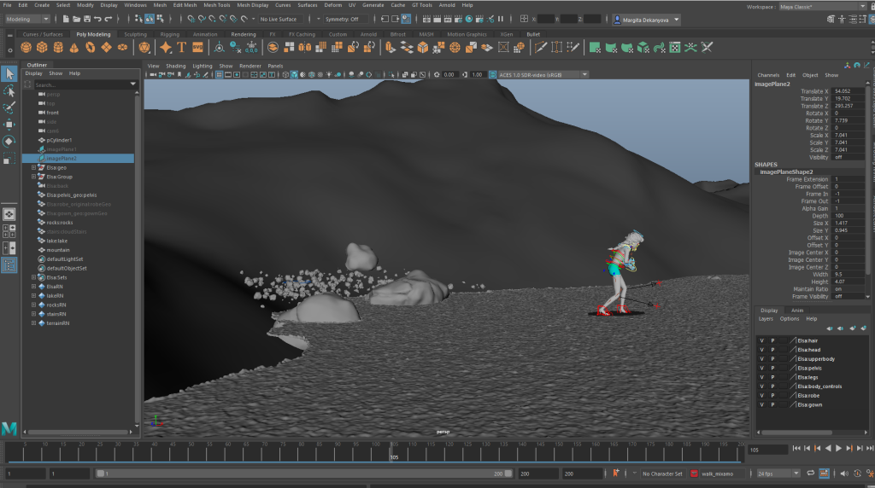Click the SVG shelf icon

pos(199,48)
